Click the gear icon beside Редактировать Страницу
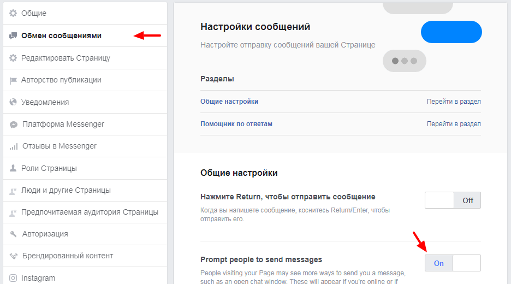The height and width of the screenshot is (284, 511). [x=13, y=58]
